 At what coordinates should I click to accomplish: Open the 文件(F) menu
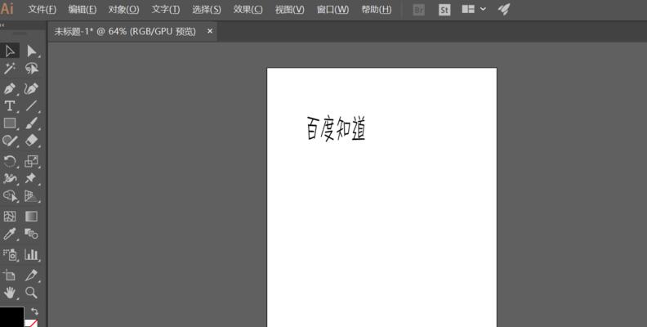pos(42,9)
